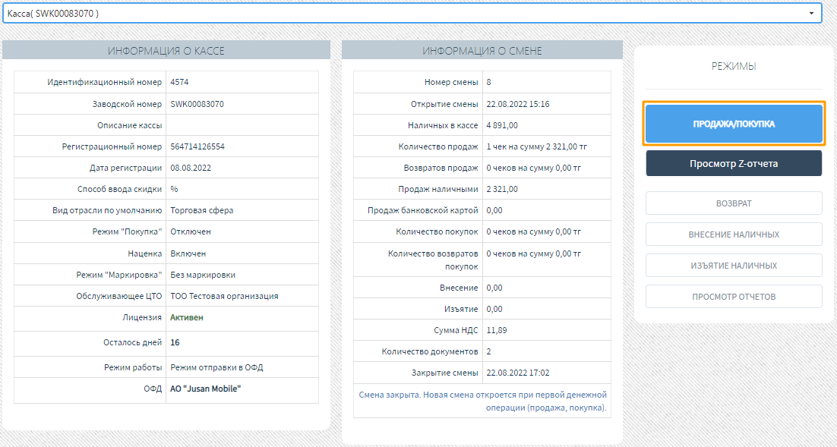This screenshot has width=837, height=447.
Task: Click the Количество возвратов покупок label
Action: click(x=433, y=260)
